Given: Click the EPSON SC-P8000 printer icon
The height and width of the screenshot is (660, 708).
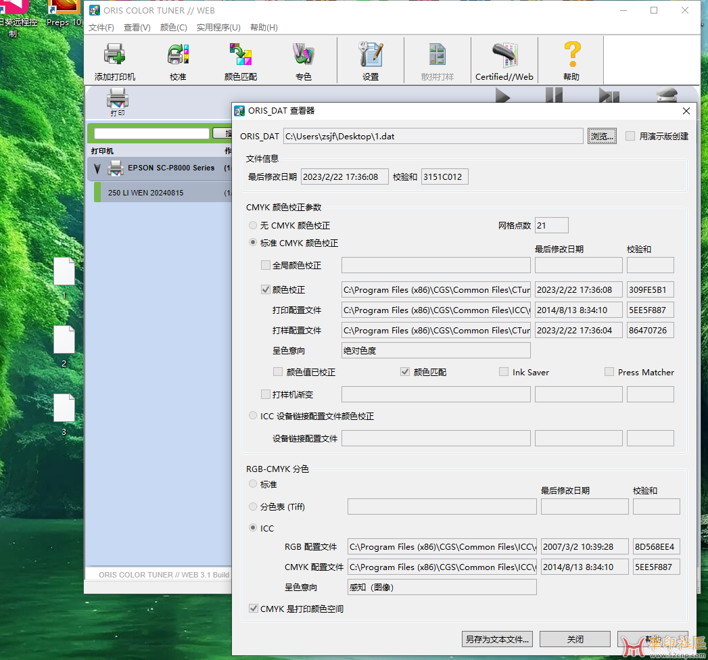Looking at the screenshot, I should pyautogui.click(x=116, y=168).
